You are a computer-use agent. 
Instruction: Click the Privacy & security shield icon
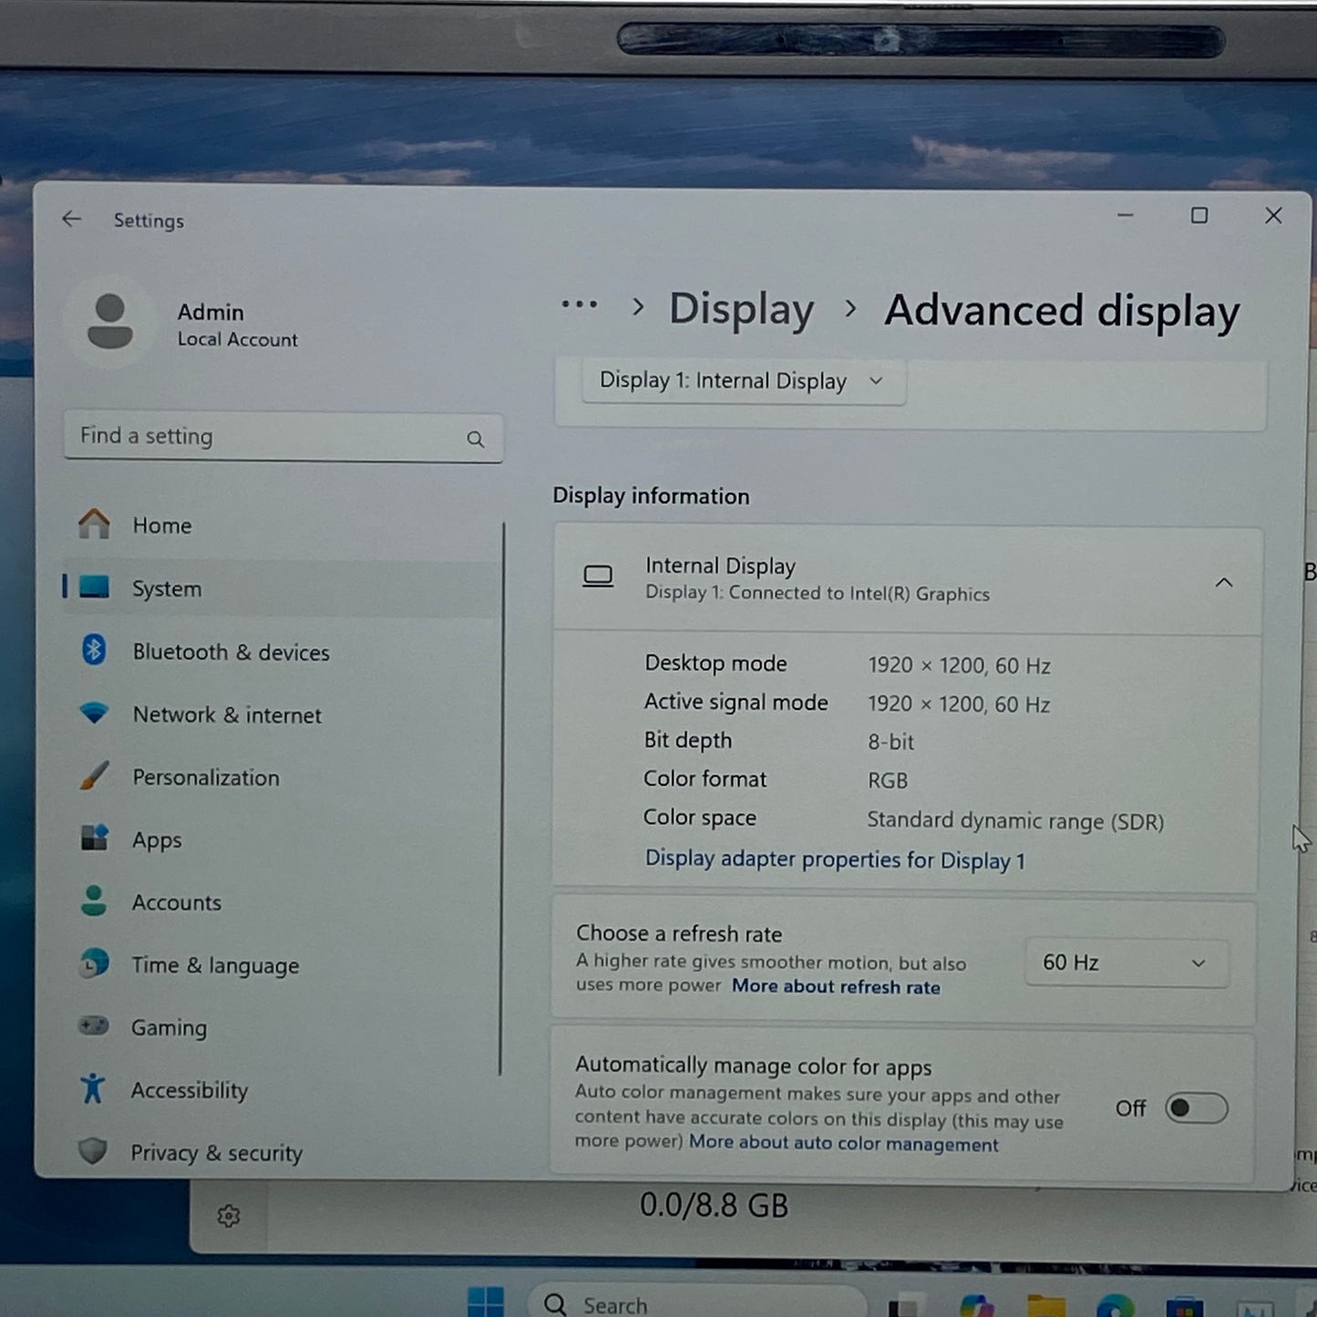click(x=93, y=1151)
